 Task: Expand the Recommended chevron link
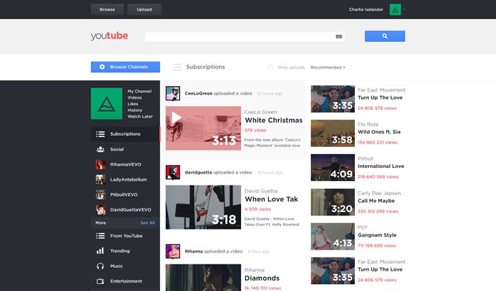[328, 67]
